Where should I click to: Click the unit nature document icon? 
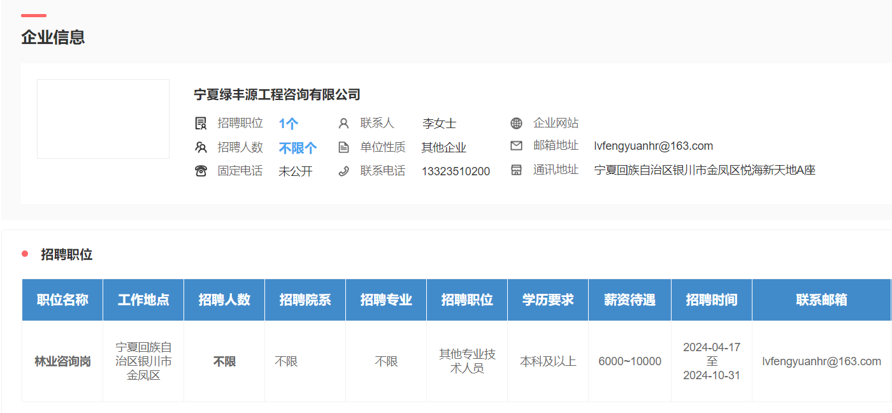pos(343,147)
